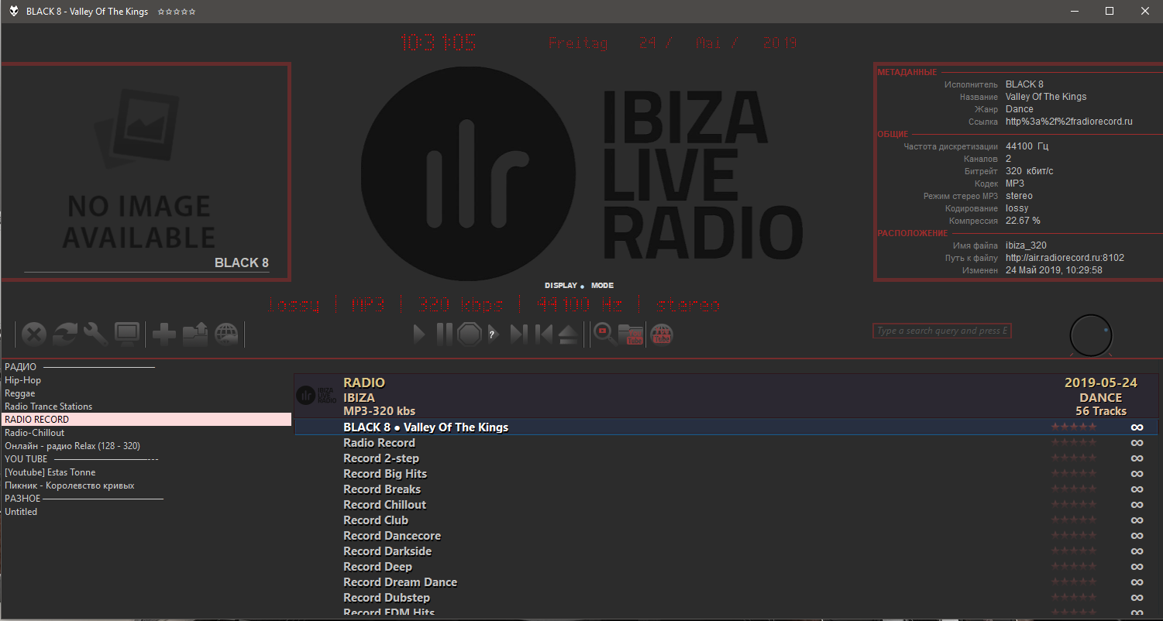Click the wrench settings icon

pyautogui.click(x=95, y=334)
